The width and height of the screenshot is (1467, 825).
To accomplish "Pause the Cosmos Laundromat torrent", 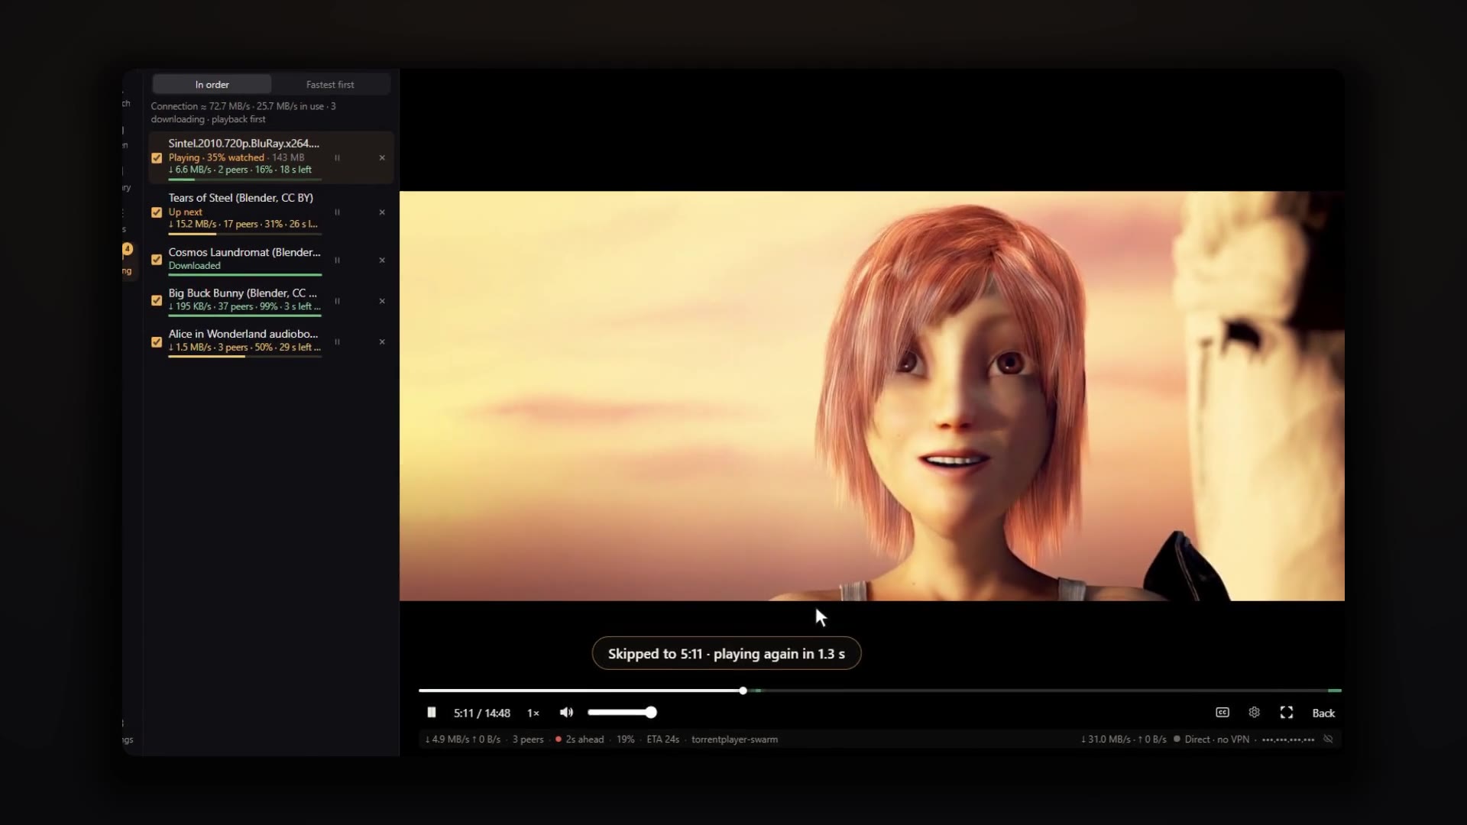I will pyautogui.click(x=337, y=260).
